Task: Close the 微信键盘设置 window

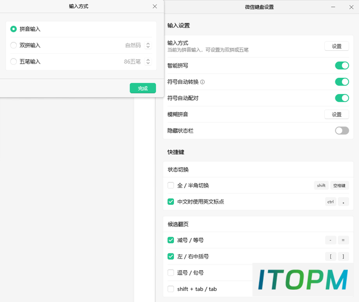Action: click(x=351, y=7)
